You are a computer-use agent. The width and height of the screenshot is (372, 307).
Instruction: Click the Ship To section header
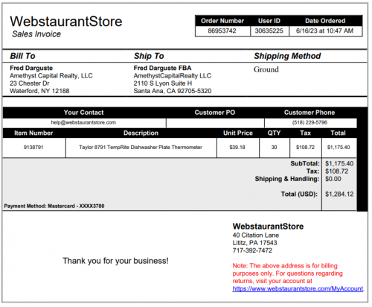pos(149,56)
